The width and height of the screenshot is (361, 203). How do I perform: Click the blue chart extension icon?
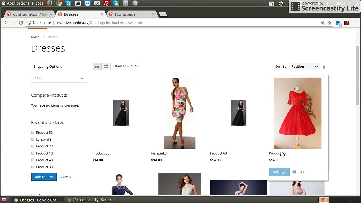tap(338, 23)
